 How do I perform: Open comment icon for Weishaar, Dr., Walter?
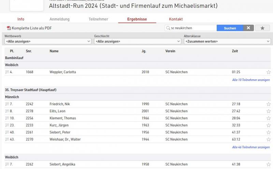coord(7,139)
